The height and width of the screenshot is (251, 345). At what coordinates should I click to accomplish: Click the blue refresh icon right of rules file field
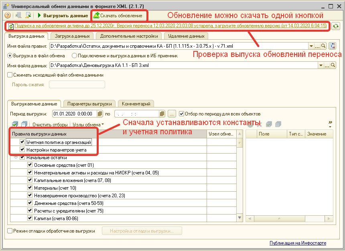[x=332, y=45]
